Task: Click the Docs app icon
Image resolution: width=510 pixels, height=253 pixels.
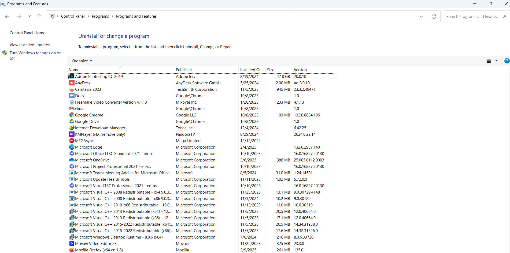Action: click(x=72, y=96)
